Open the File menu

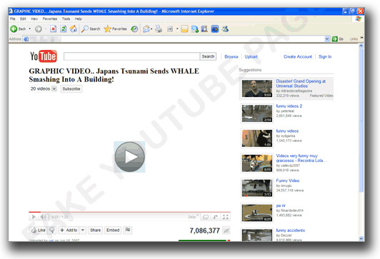13,19
